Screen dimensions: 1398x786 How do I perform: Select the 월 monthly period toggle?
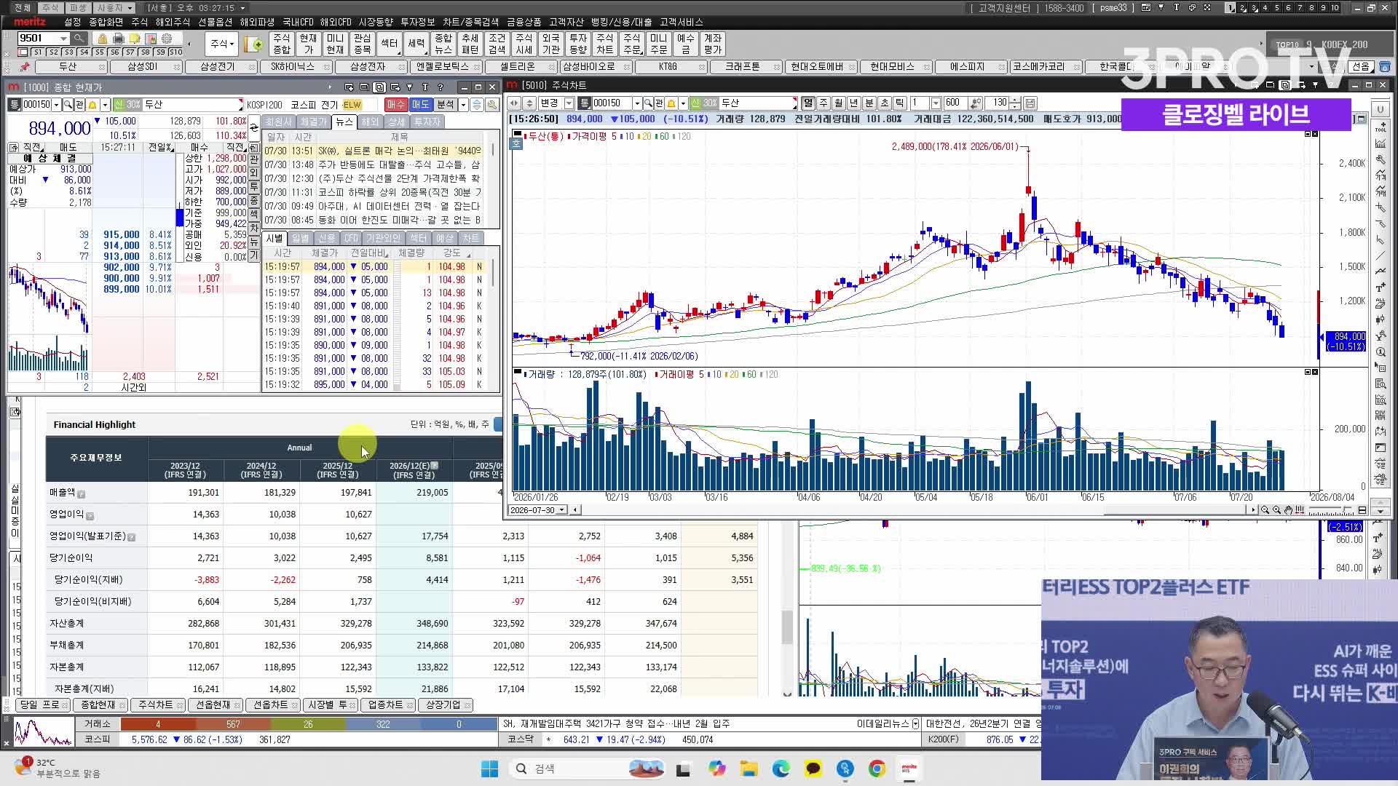(839, 103)
